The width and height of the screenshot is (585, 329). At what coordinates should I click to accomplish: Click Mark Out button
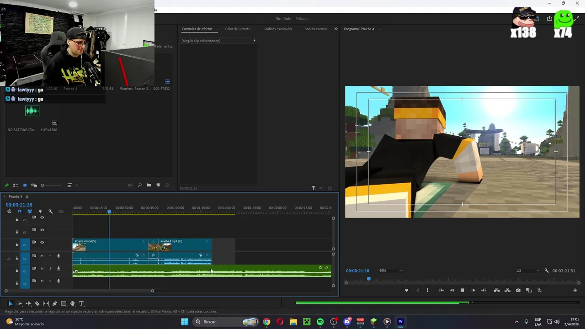427,290
